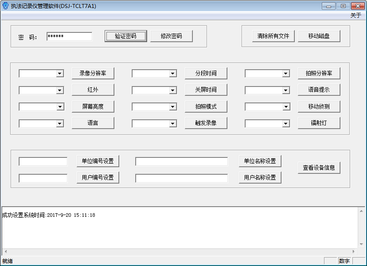Viewport: 367px width, 266px height.
Task: Click the log's vertical scrollbar down arrow
Action: point(362,245)
